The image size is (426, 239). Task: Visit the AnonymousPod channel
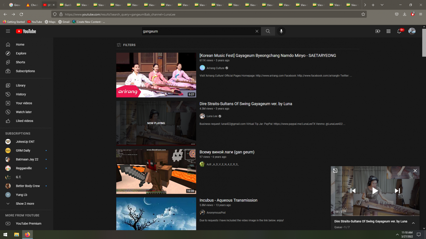tap(216, 213)
